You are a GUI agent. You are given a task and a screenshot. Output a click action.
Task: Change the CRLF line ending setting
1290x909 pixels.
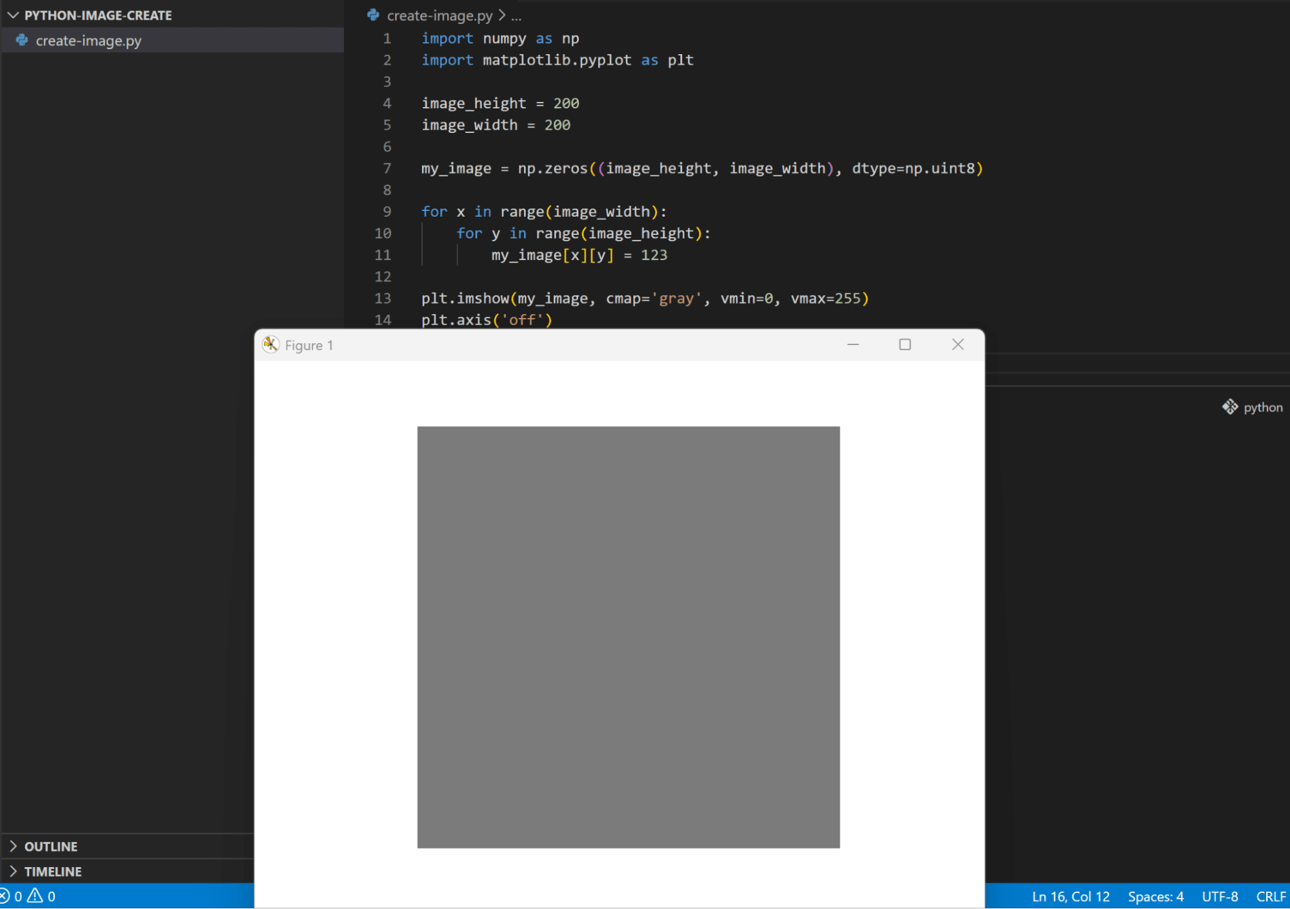pyautogui.click(x=1270, y=897)
